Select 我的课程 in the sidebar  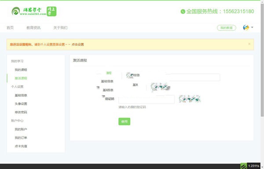pos(21,70)
